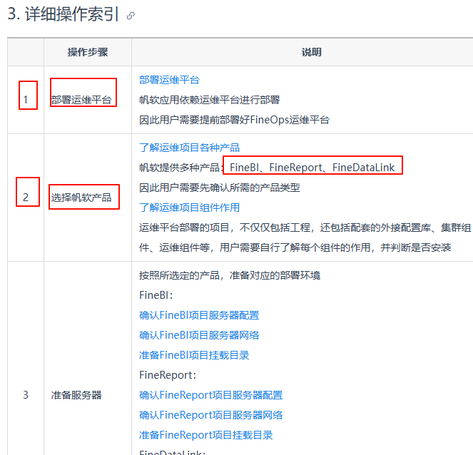Click step number 1 cell
Screen dimensions: 473x455
26,100
